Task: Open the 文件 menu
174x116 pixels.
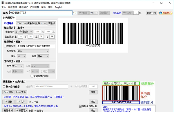Action: [3, 7]
